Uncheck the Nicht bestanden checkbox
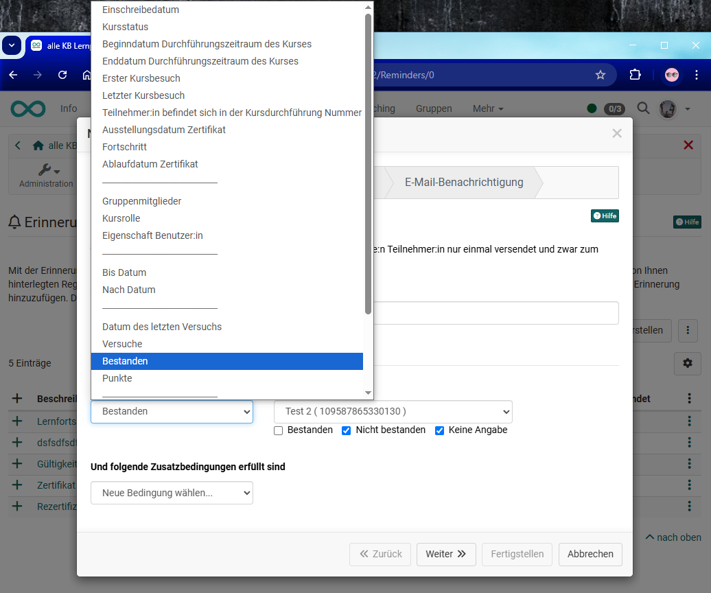The height and width of the screenshot is (593, 711). click(x=346, y=430)
